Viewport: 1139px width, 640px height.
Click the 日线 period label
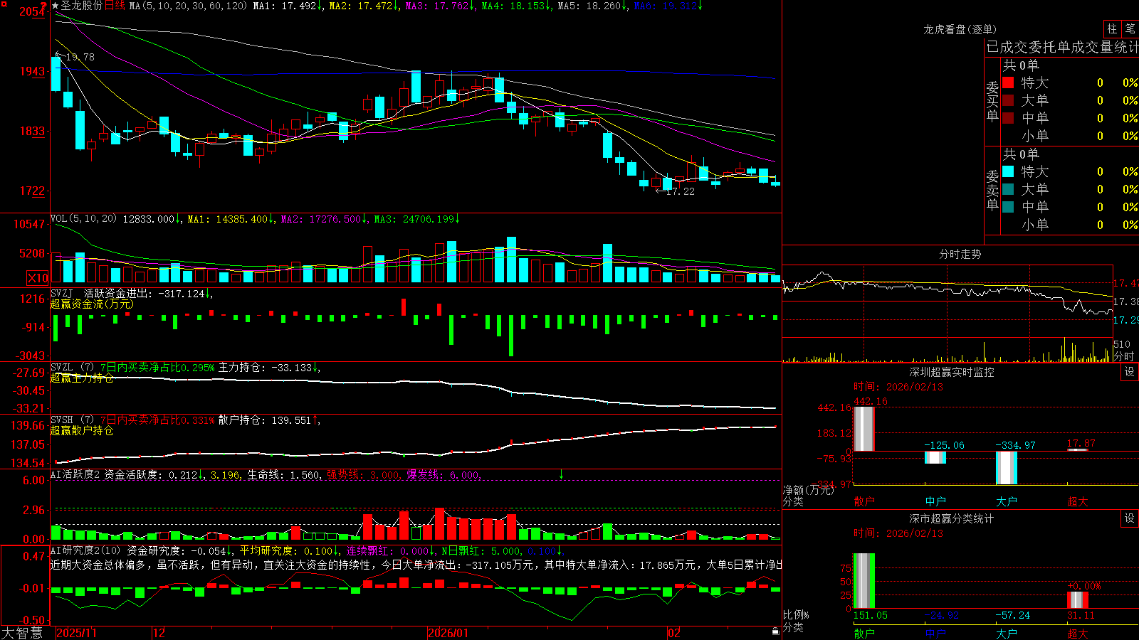coord(115,6)
